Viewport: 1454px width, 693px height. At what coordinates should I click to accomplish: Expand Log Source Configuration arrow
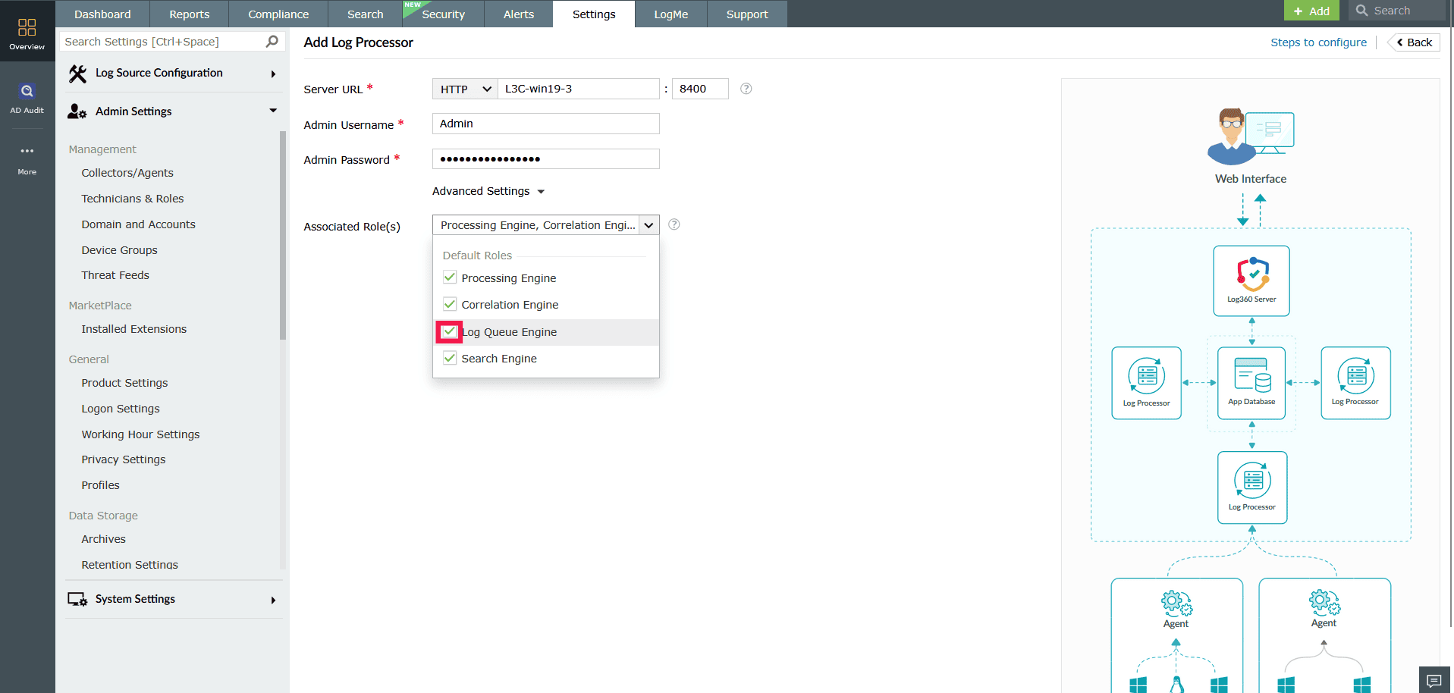273,74
